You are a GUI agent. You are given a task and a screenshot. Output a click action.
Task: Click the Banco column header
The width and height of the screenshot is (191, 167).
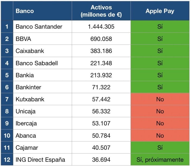point(25,11)
